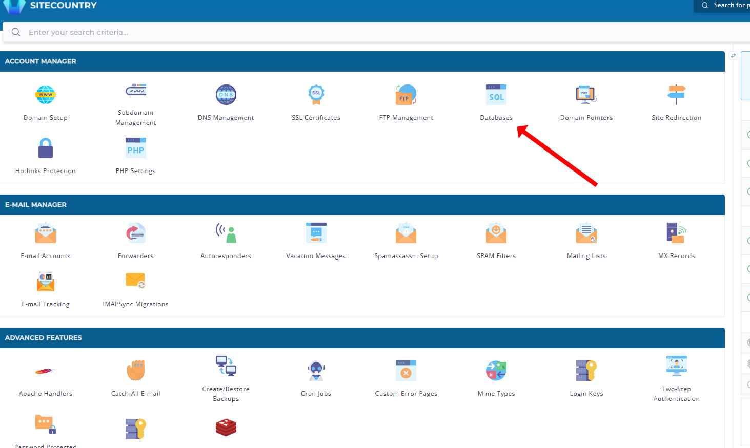Open DNS Management
This screenshot has width=750, height=448.
coord(226,103)
